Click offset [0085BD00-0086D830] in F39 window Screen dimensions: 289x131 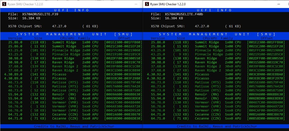click(x=123, y=118)
